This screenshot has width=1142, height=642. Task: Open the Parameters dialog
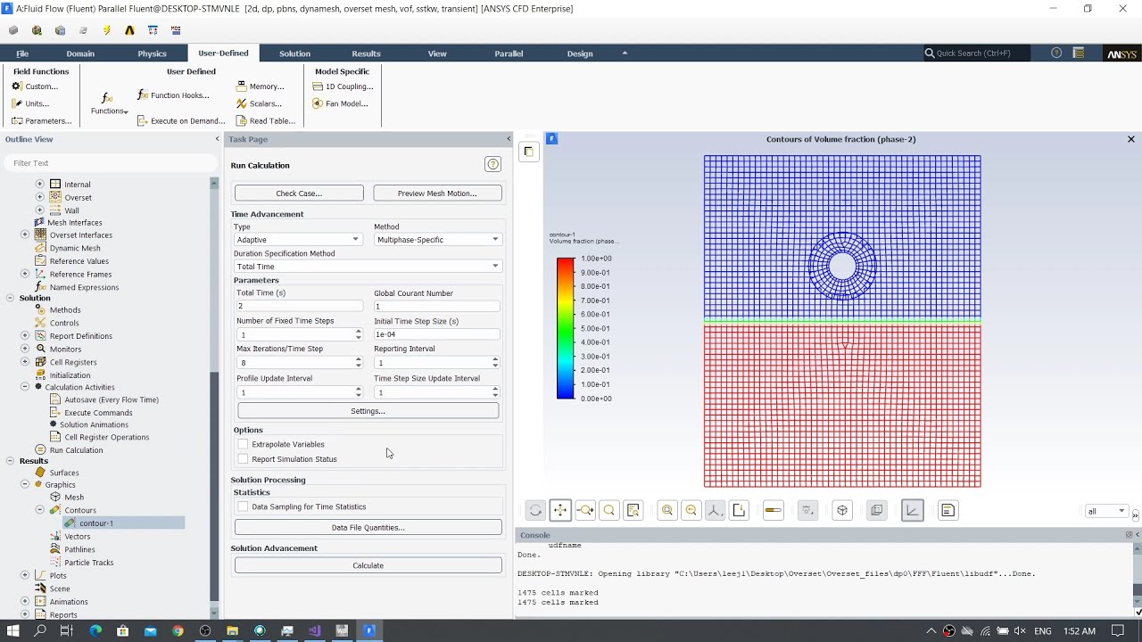tap(41, 120)
